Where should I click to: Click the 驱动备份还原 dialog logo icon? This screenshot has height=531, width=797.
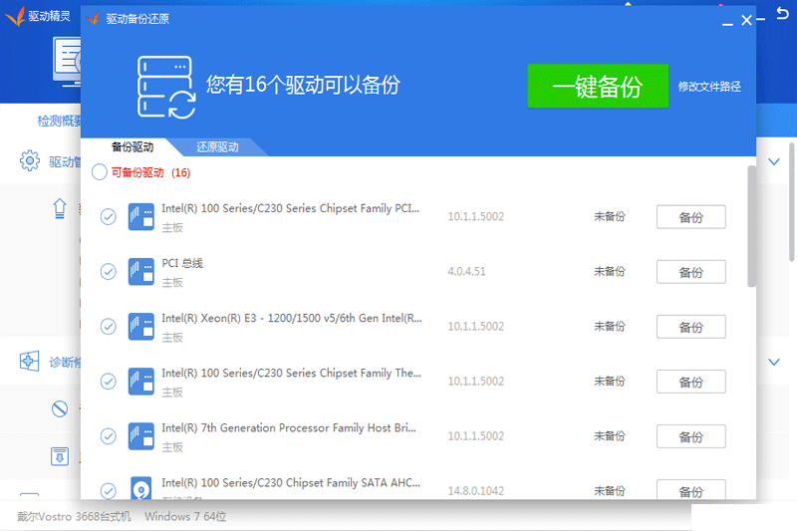(94, 18)
